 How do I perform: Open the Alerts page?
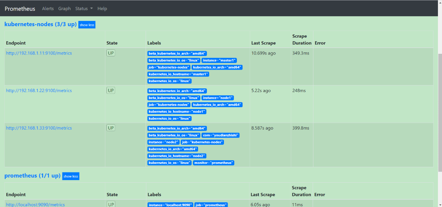[x=48, y=9]
